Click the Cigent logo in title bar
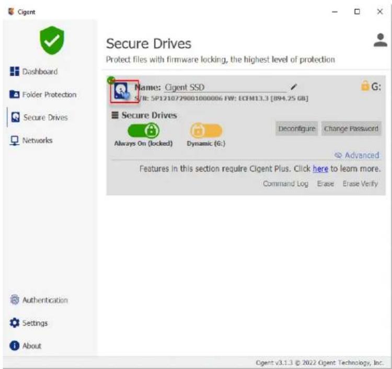 point(11,11)
